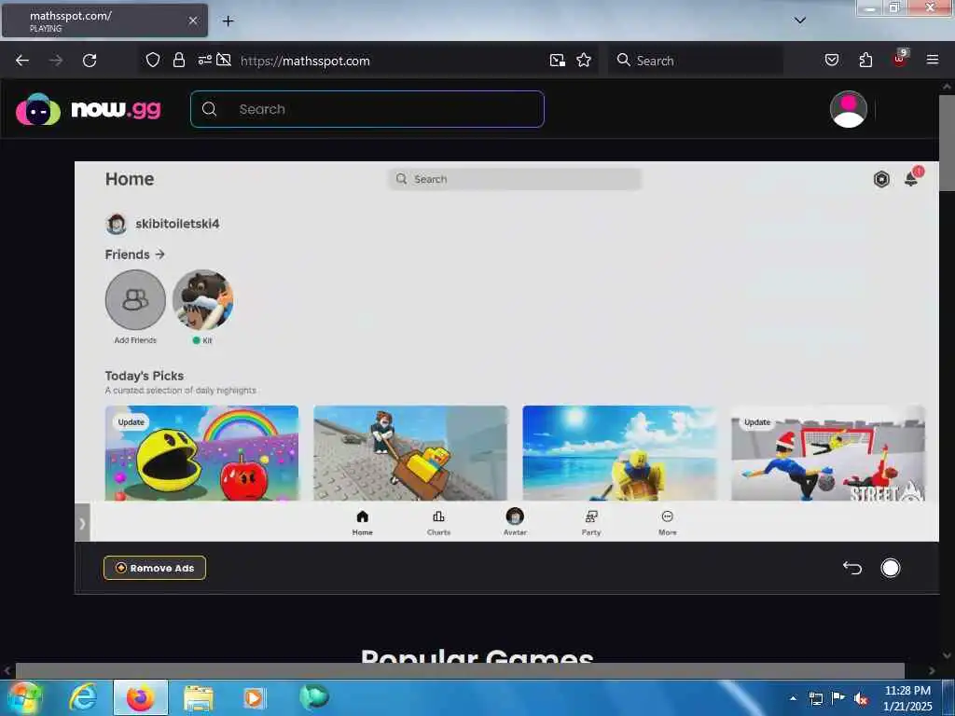
Task: Bookmark this page with the star icon
Action: point(584,60)
